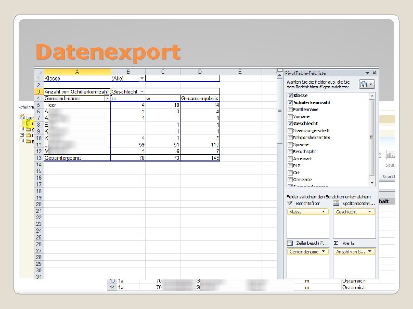The image size is (413, 309).
Task: Open the Anzahl von S... values field dropdown
Action: coord(370,252)
